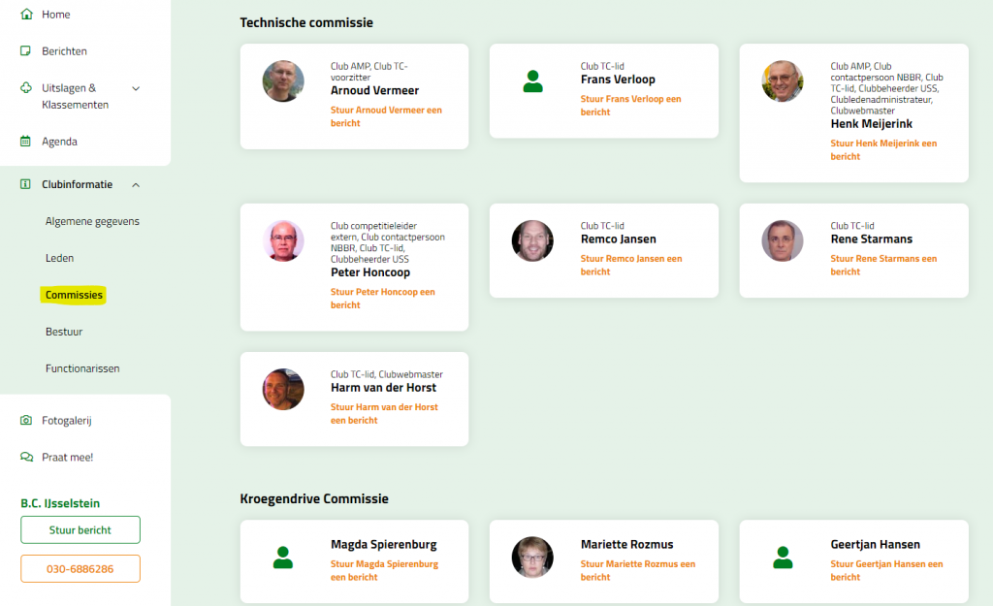This screenshot has width=993, height=606.
Task: Click the Clubinformatie info icon
Action: pos(26,184)
